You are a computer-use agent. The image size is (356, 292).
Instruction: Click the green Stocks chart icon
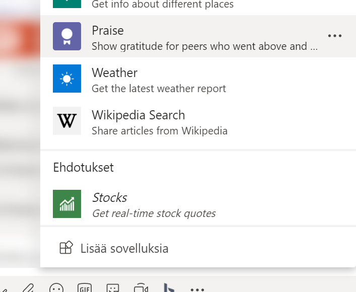[x=67, y=204]
